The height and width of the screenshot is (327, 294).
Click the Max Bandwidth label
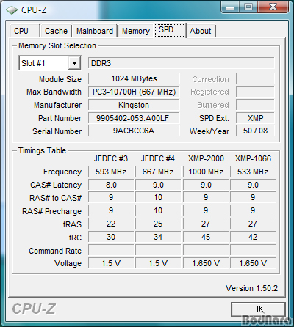tap(54, 92)
